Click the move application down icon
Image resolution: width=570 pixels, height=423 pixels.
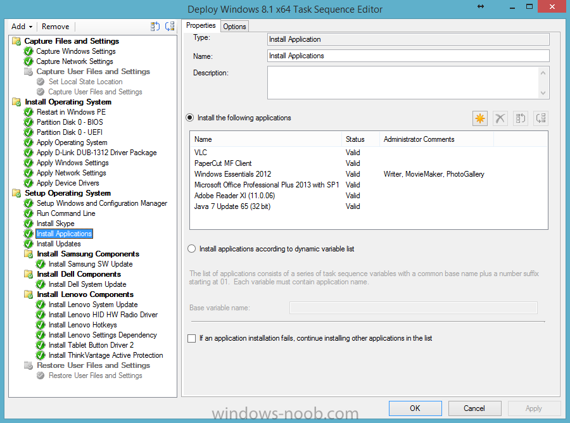click(541, 118)
